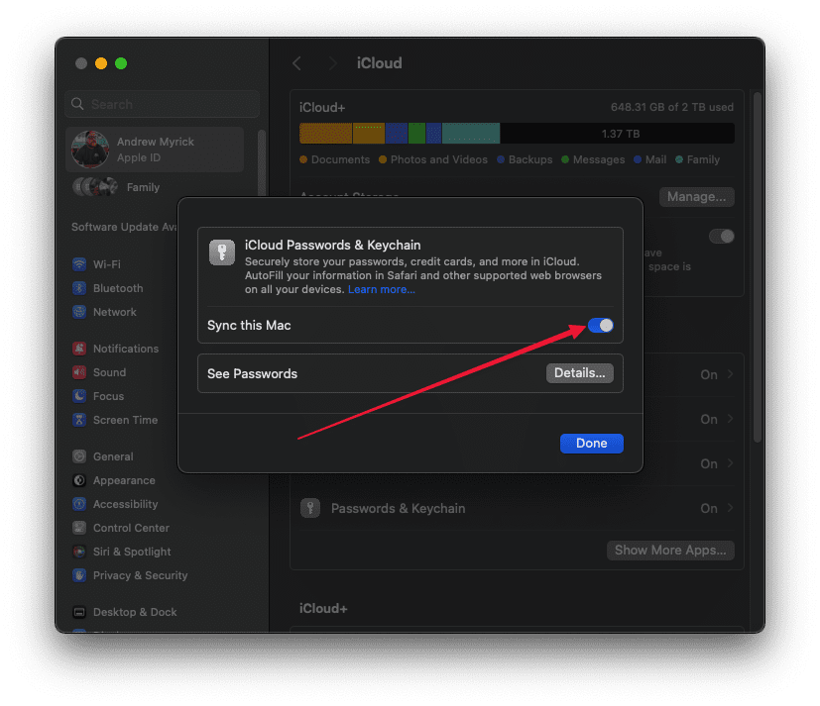
Task: Select Desktop & Dock label
Action: [135, 612]
